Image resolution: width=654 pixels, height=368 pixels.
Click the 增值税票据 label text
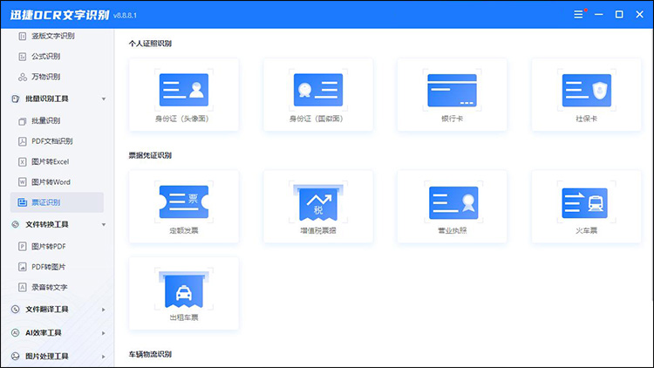pos(318,231)
